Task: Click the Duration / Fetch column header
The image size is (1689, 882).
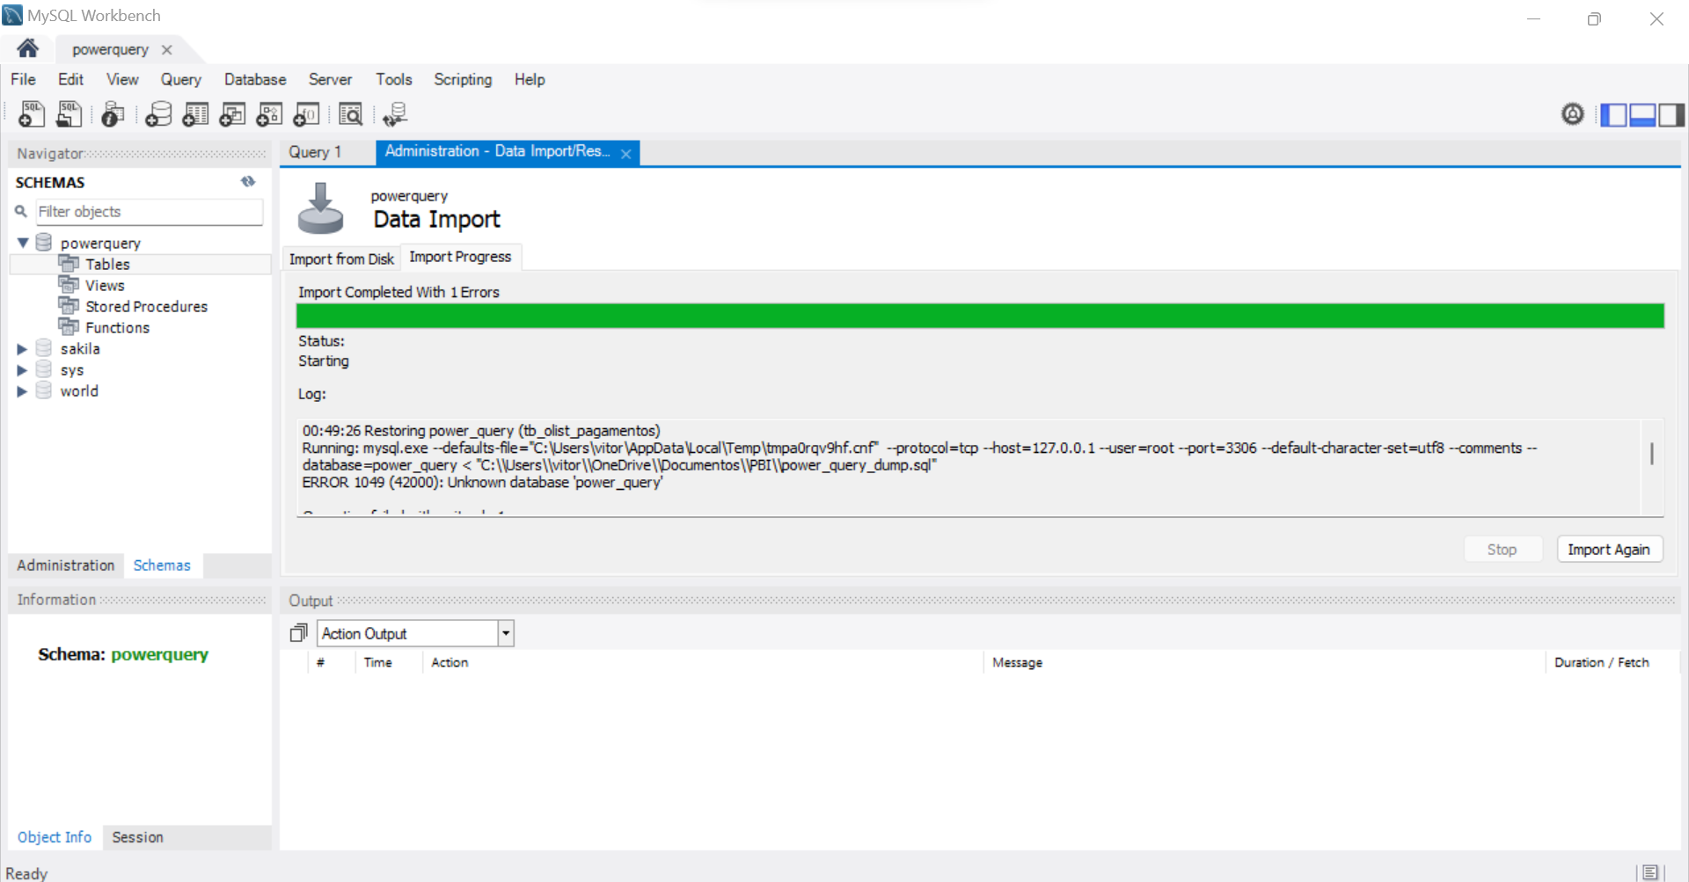Action: pos(1601,662)
